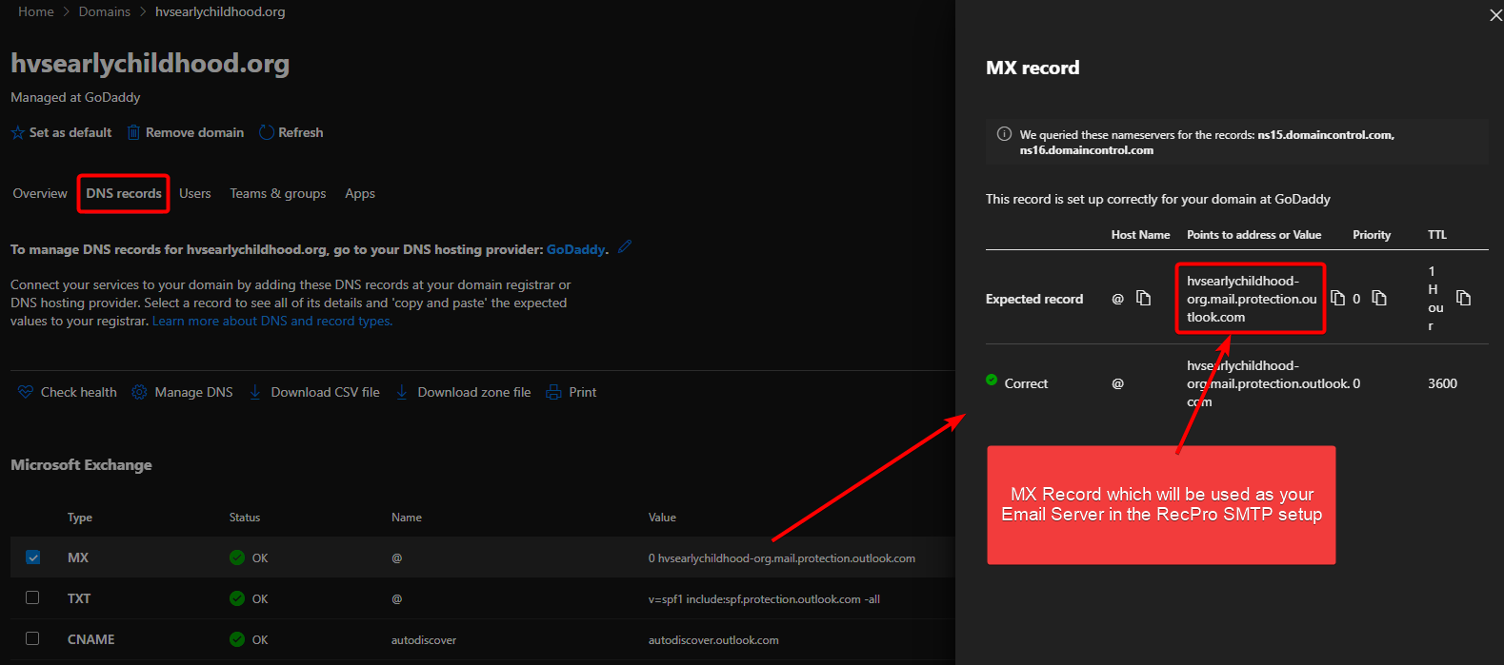Click the Manage DNS gear icon
The height and width of the screenshot is (665, 1504).
pyautogui.click(x=139, y=392)
